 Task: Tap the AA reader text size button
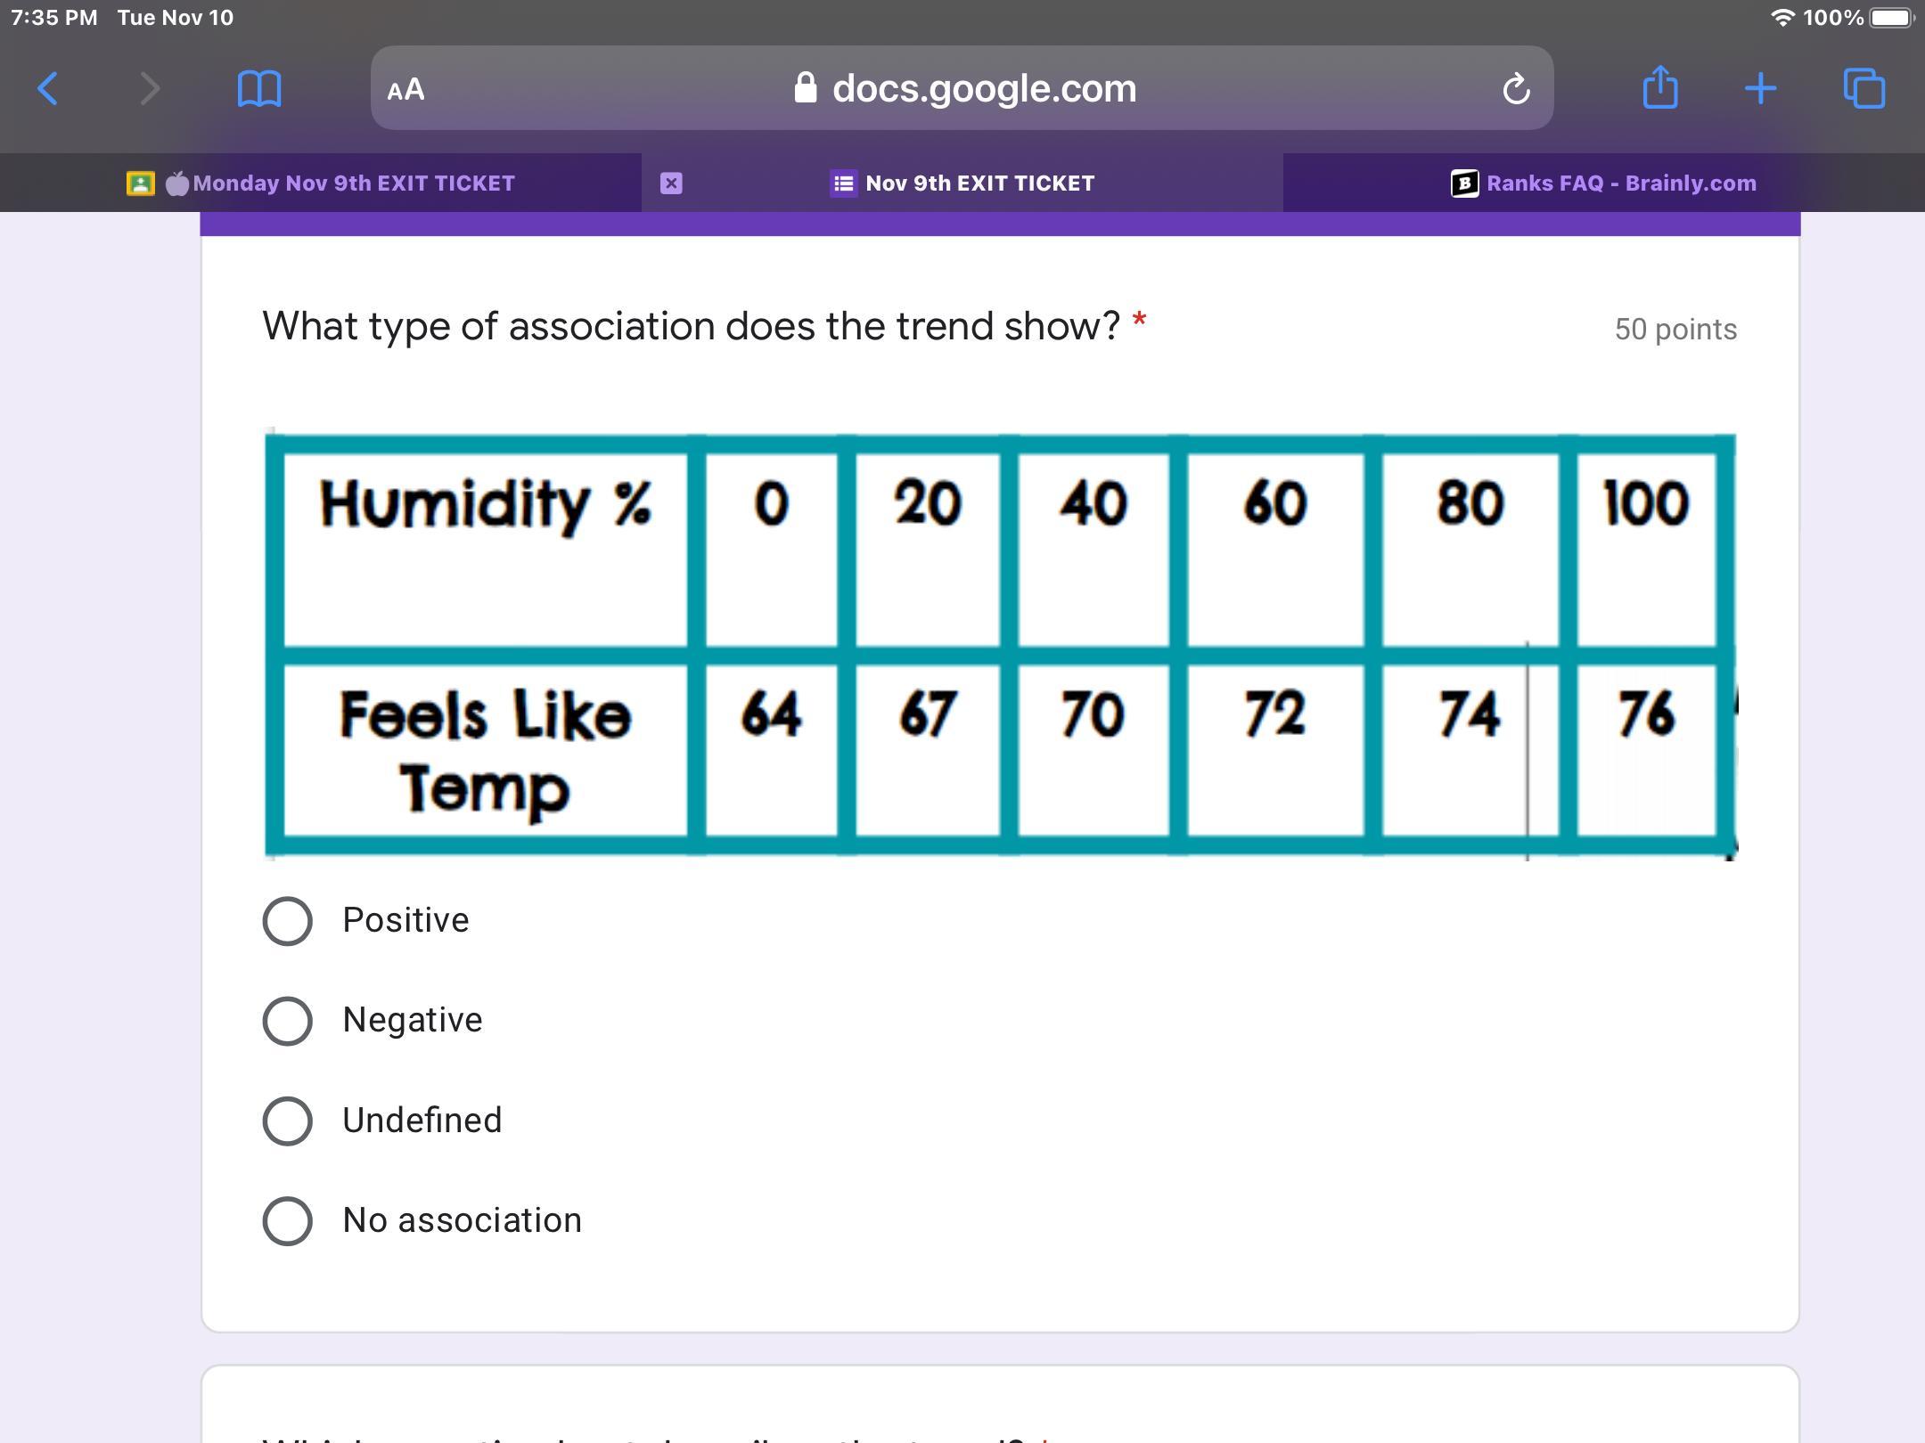click(406, 90)
